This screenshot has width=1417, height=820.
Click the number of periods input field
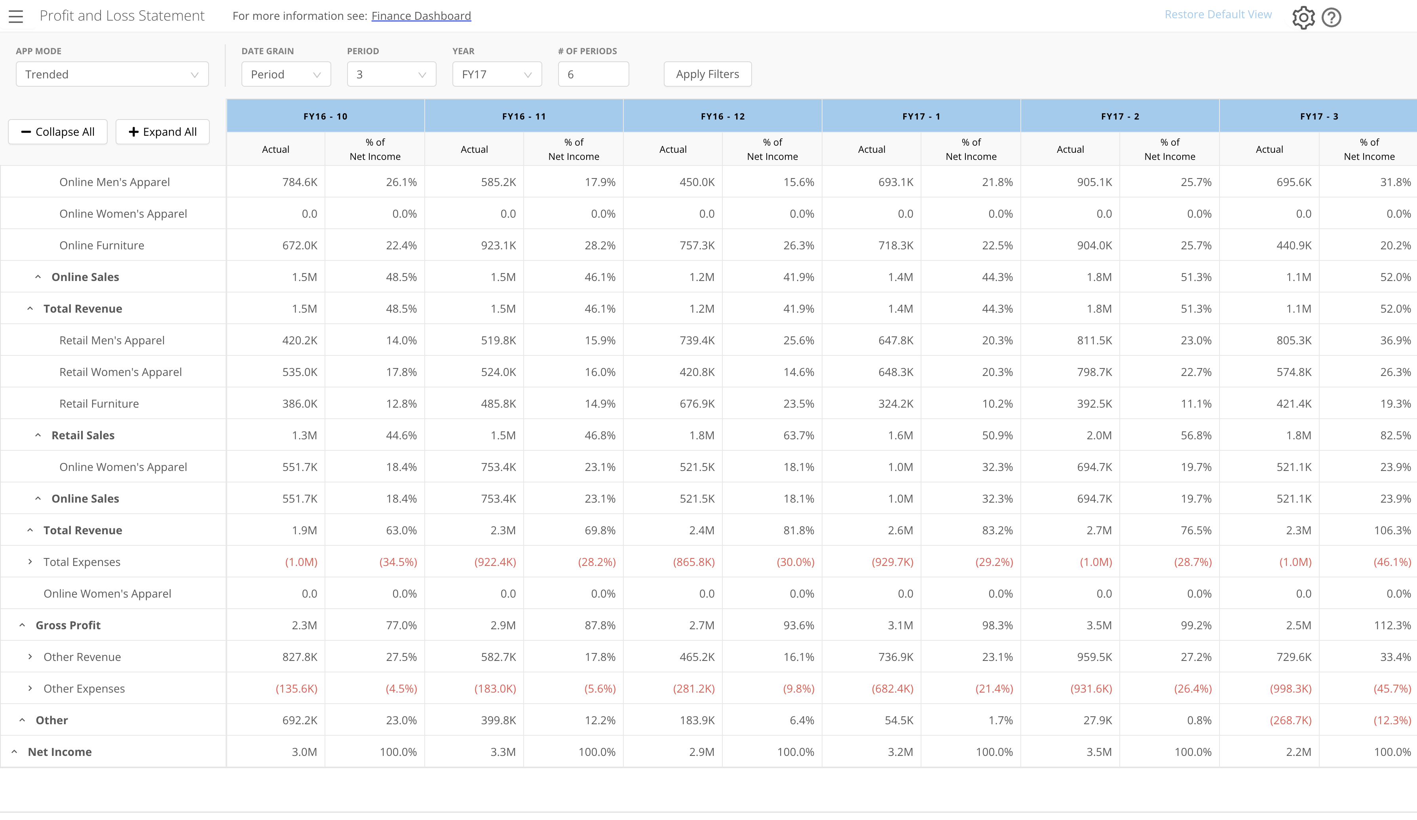click(593, 74)
